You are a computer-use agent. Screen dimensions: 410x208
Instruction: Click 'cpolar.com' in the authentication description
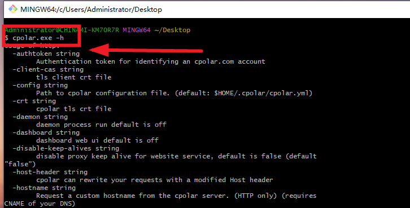click(x=214, y=61)
